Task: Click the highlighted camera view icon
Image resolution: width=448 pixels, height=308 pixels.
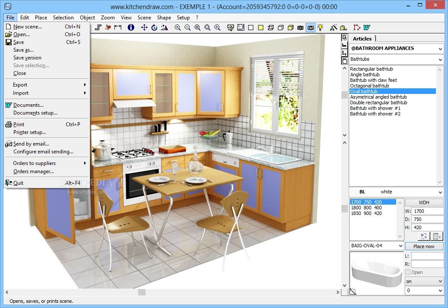Action: click(310, 28)
